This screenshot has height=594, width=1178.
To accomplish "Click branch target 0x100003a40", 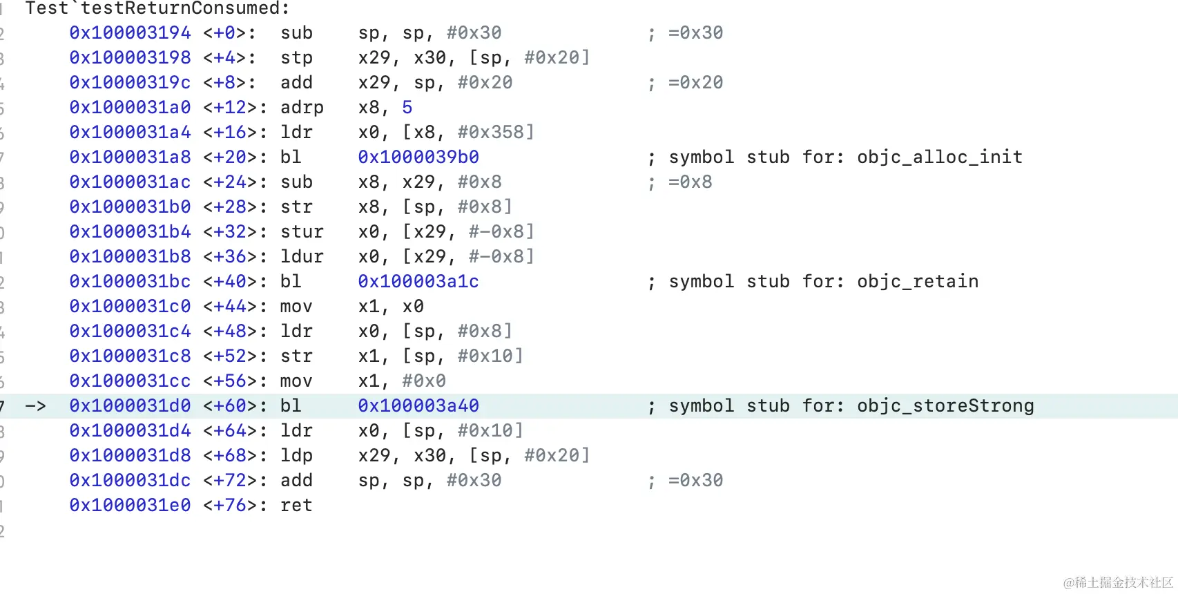I will (x=418, y=406).
